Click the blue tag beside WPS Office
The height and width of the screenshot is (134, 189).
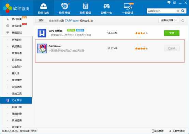pyautogui.click(x=80, y=30)
